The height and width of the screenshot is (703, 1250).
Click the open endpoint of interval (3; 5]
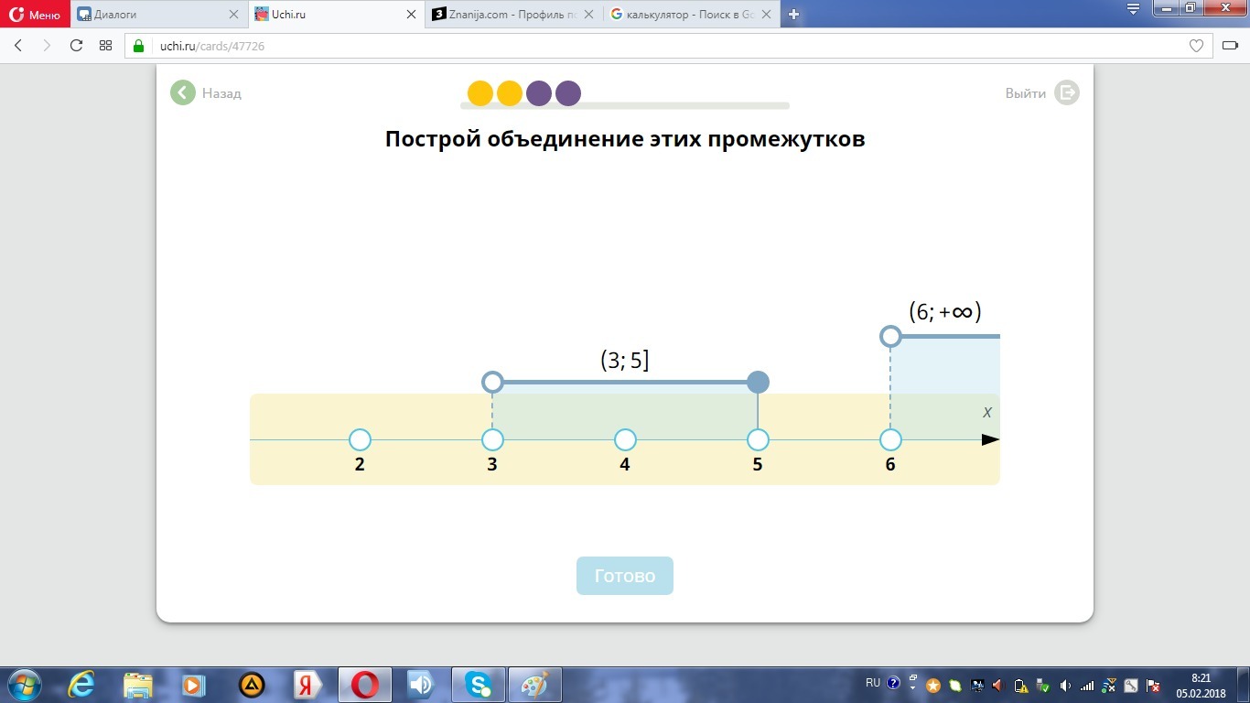(x=492, y=382)
